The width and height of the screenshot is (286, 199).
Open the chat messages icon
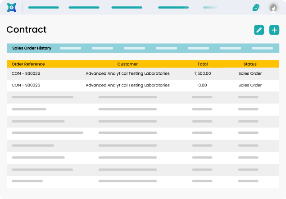[x=256, y=8]
